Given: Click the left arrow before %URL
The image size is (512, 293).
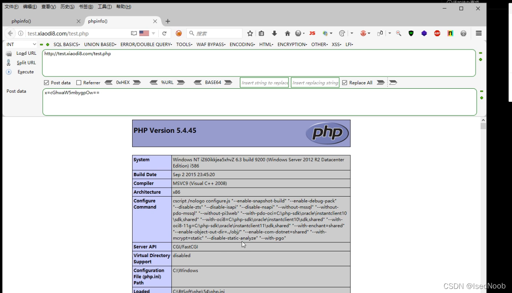Looking at the screenshot, I should [153, 83].
